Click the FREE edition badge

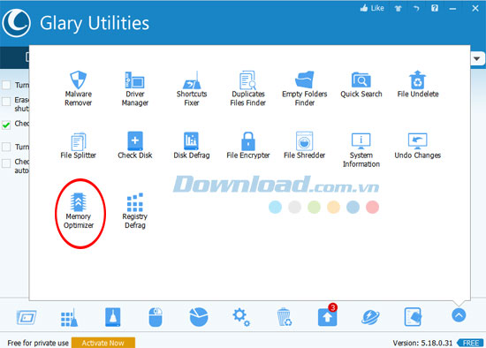(470, 343)
